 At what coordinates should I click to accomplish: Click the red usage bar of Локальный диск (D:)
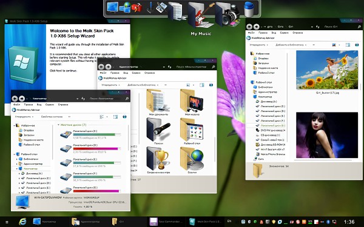pyautogui.click(x=97, y=149)
